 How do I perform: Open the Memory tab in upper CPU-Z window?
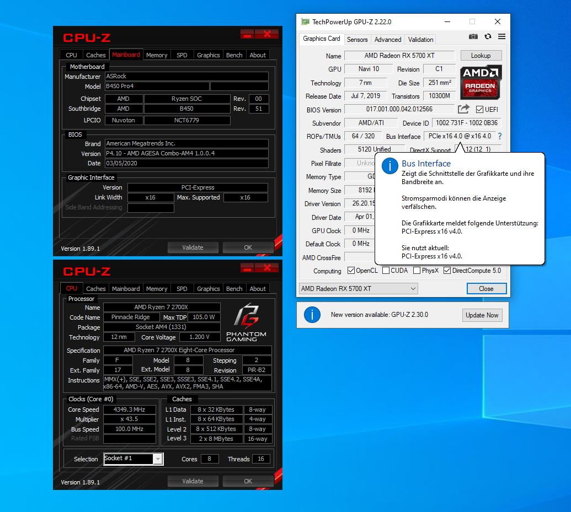(x=157, y=55)
